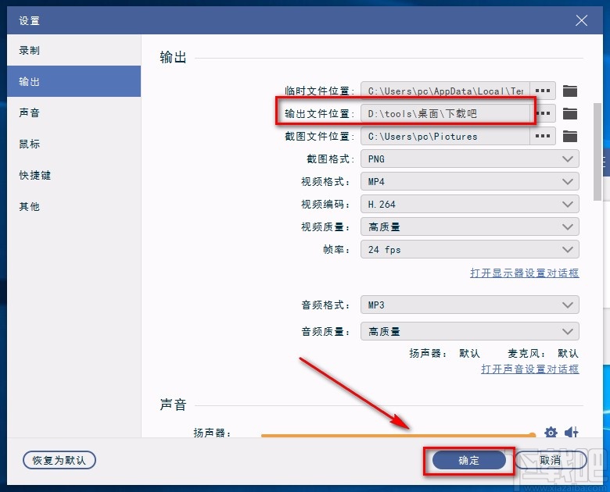Browse for the output file location with its ellipsis button
Image resolution: width=610 pixels, height=492 pixels.
542,113
